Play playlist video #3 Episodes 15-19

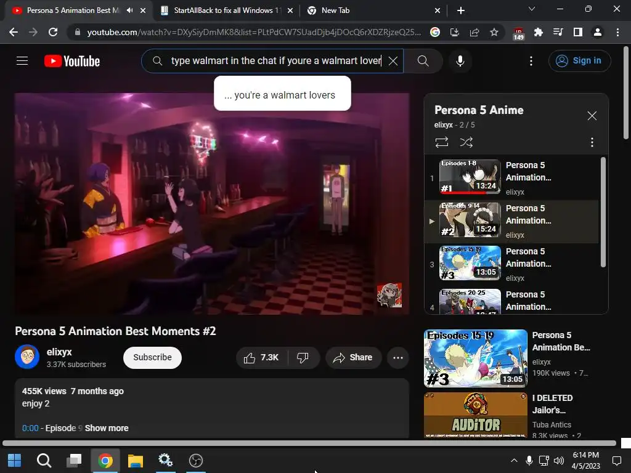(x=511, y=264)
